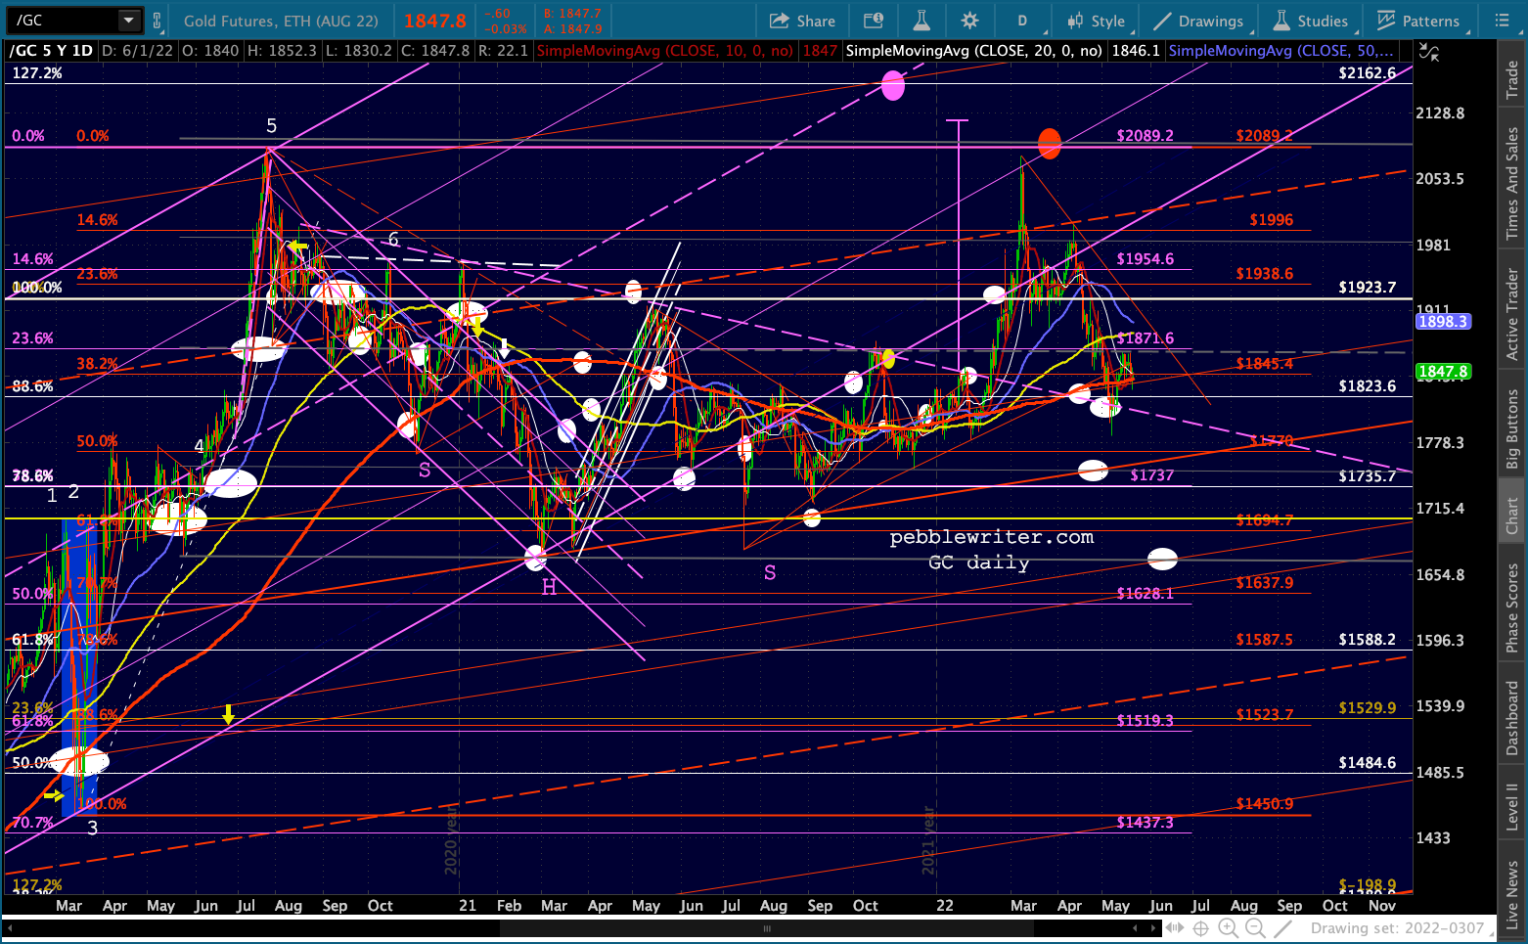This screenshot has height=944, width=1528.
Task: Click the magenta circle marker at chart top
Action: coord(893,86)
